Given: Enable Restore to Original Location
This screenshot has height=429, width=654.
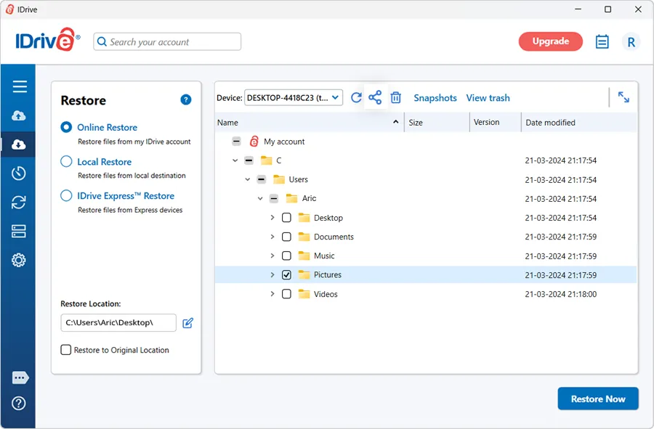Looking at the screenshot, I should [x=65, y=350].
